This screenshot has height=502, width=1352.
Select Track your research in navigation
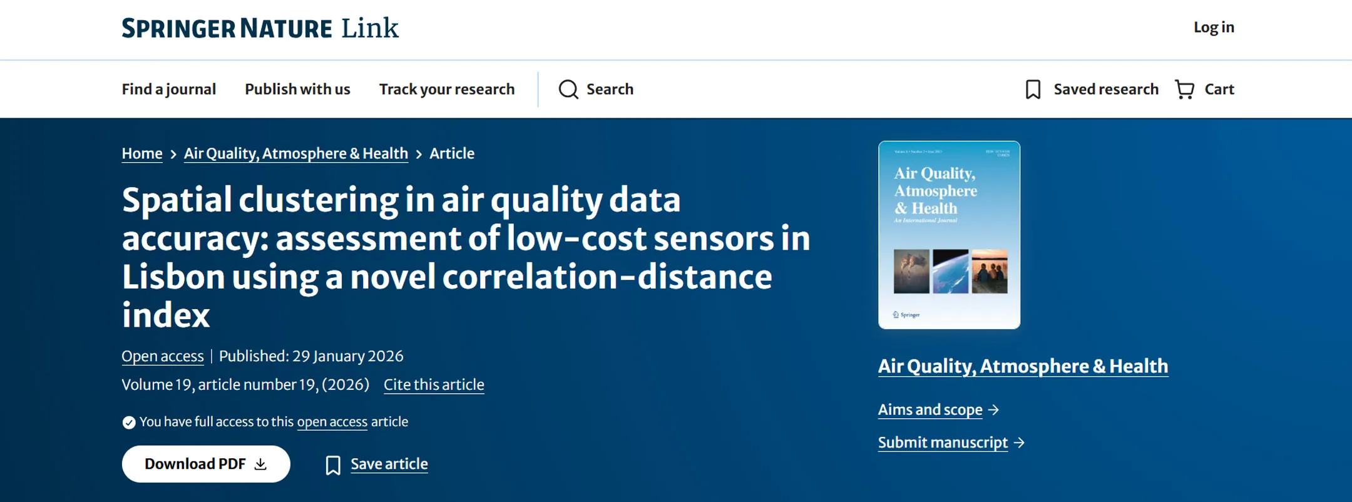pos(446,90)
